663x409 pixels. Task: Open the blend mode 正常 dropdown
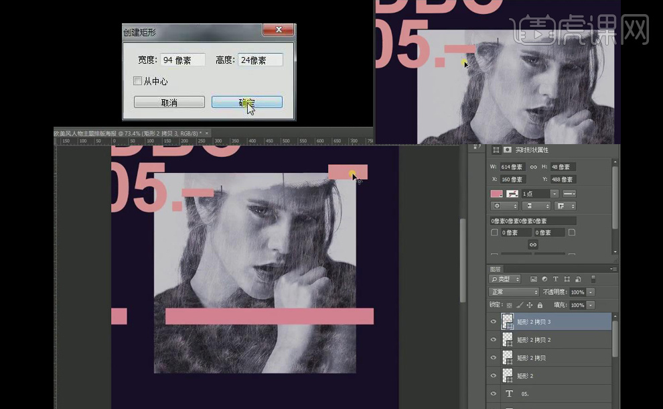point(514,292)
